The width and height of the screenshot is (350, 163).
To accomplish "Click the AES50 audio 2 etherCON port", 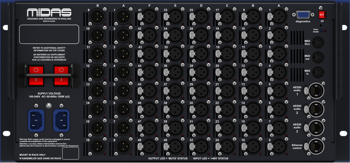I will [x=316, y=110].
